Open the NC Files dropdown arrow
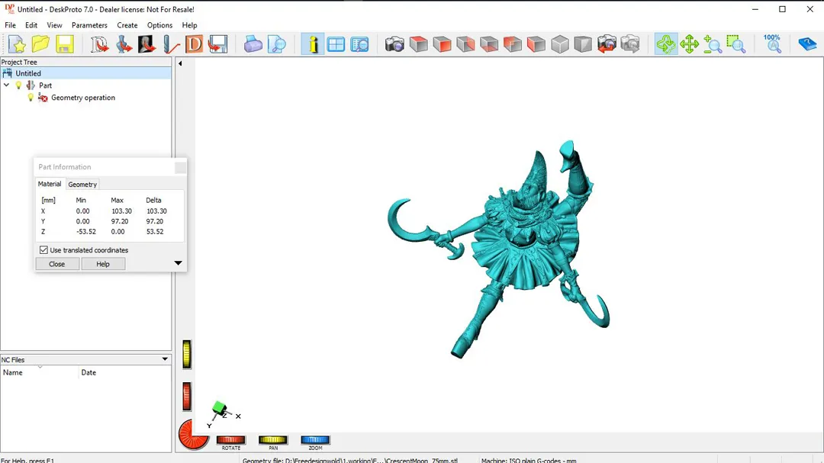This screenshot has width=824, height=463. 165,359
